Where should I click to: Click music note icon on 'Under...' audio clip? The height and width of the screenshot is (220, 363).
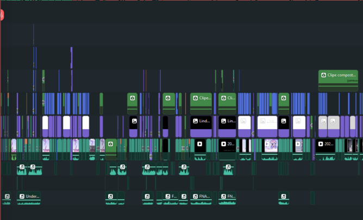click(22, 196)
